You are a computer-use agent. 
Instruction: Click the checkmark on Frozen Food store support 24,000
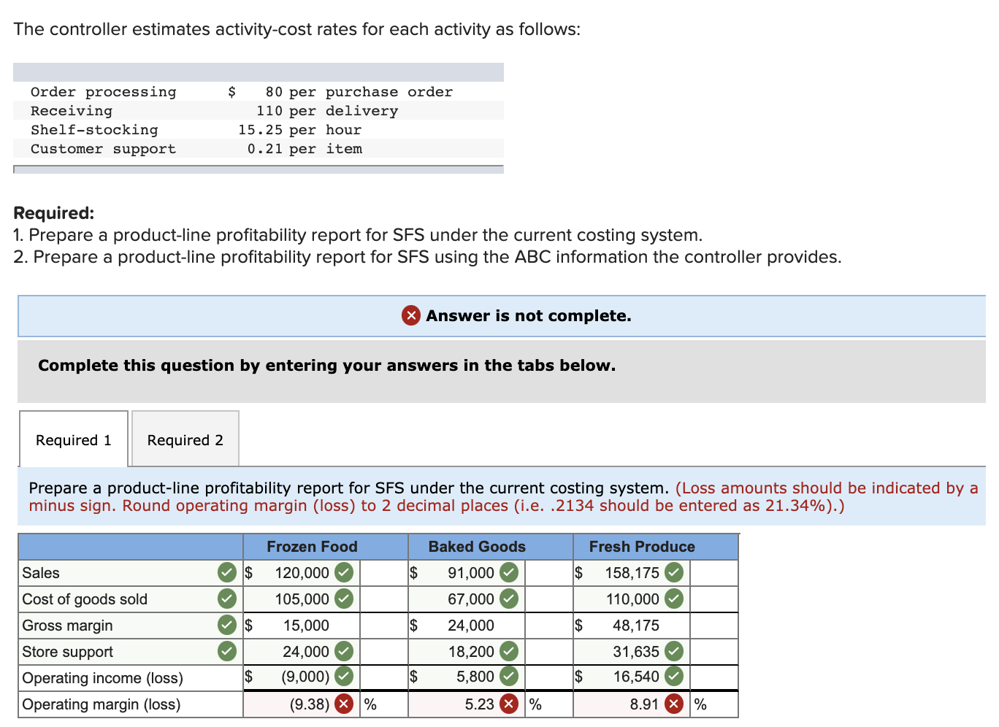[x=343, y=651]
